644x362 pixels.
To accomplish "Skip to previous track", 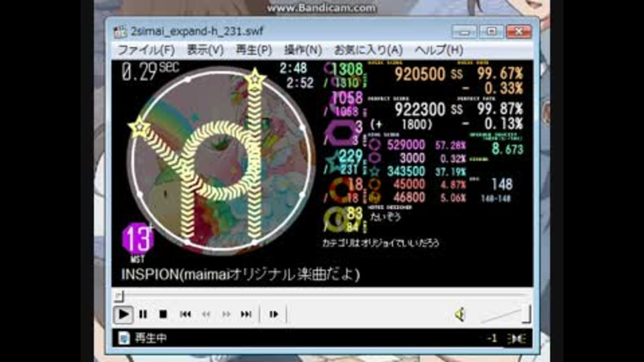I will click(185, 314).
